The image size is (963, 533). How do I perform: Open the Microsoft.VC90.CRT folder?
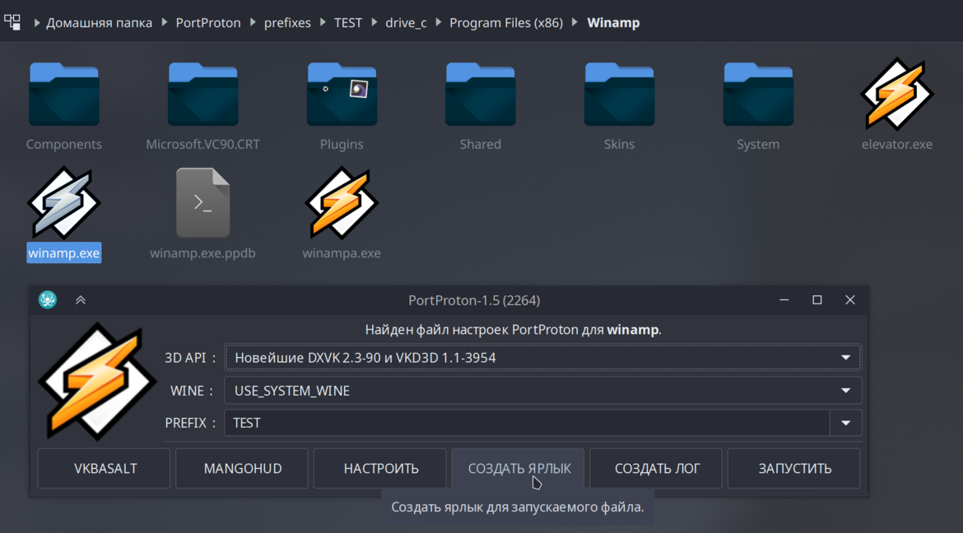pos(202,94)
